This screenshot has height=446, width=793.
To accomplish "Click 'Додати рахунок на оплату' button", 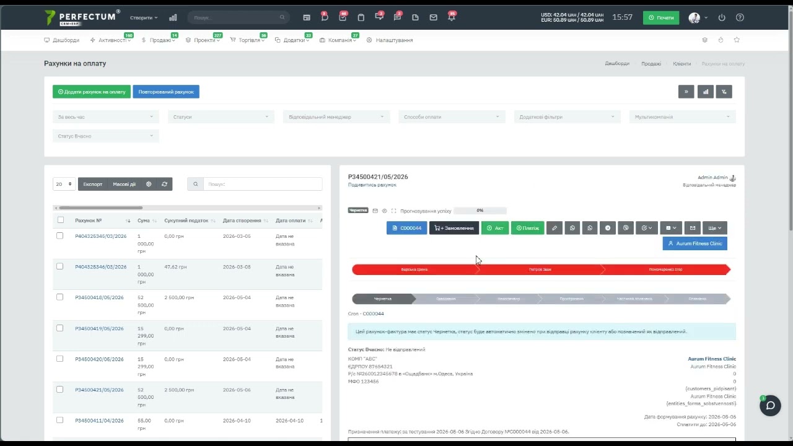I will (x=92, y=92).
